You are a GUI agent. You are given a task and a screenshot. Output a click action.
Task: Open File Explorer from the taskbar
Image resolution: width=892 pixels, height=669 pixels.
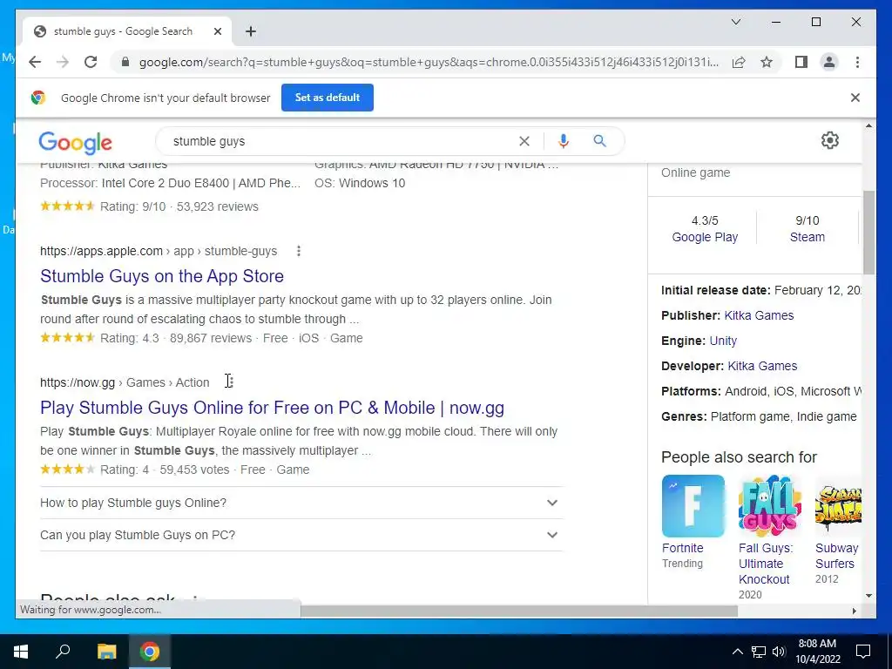106,652
